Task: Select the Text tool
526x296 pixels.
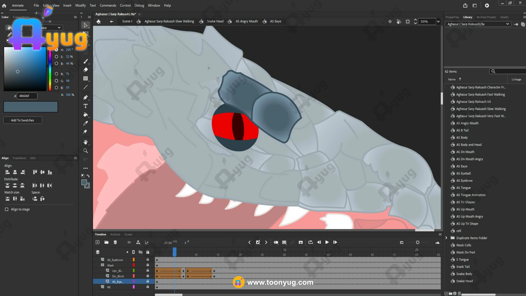Action: [x=85, y=106]
